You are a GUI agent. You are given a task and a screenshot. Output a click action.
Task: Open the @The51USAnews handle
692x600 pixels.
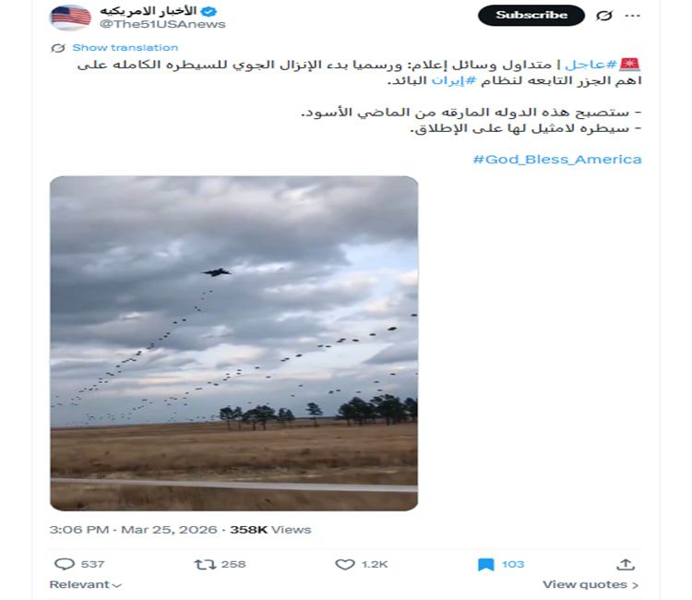point(162,24)
